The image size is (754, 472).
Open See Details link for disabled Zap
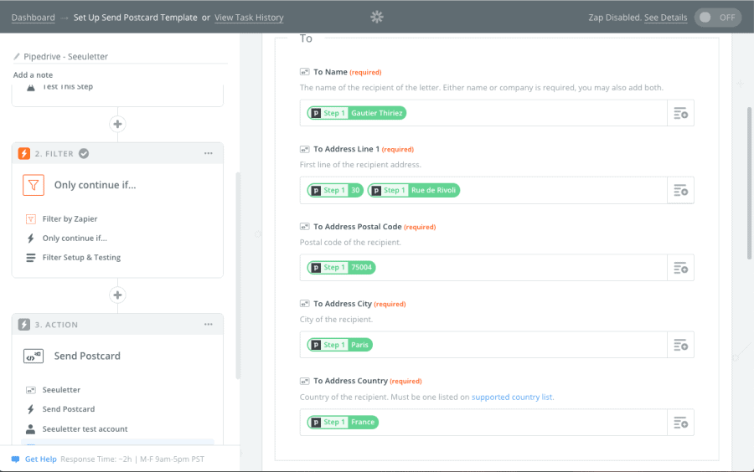point(665,18)
